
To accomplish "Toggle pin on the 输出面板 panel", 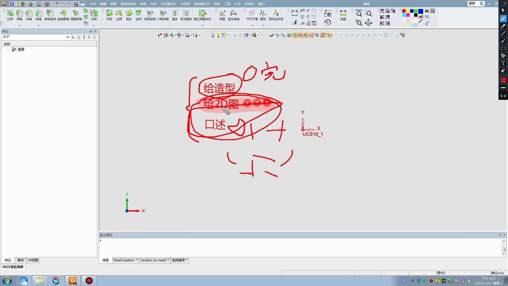I will (500, 235).
